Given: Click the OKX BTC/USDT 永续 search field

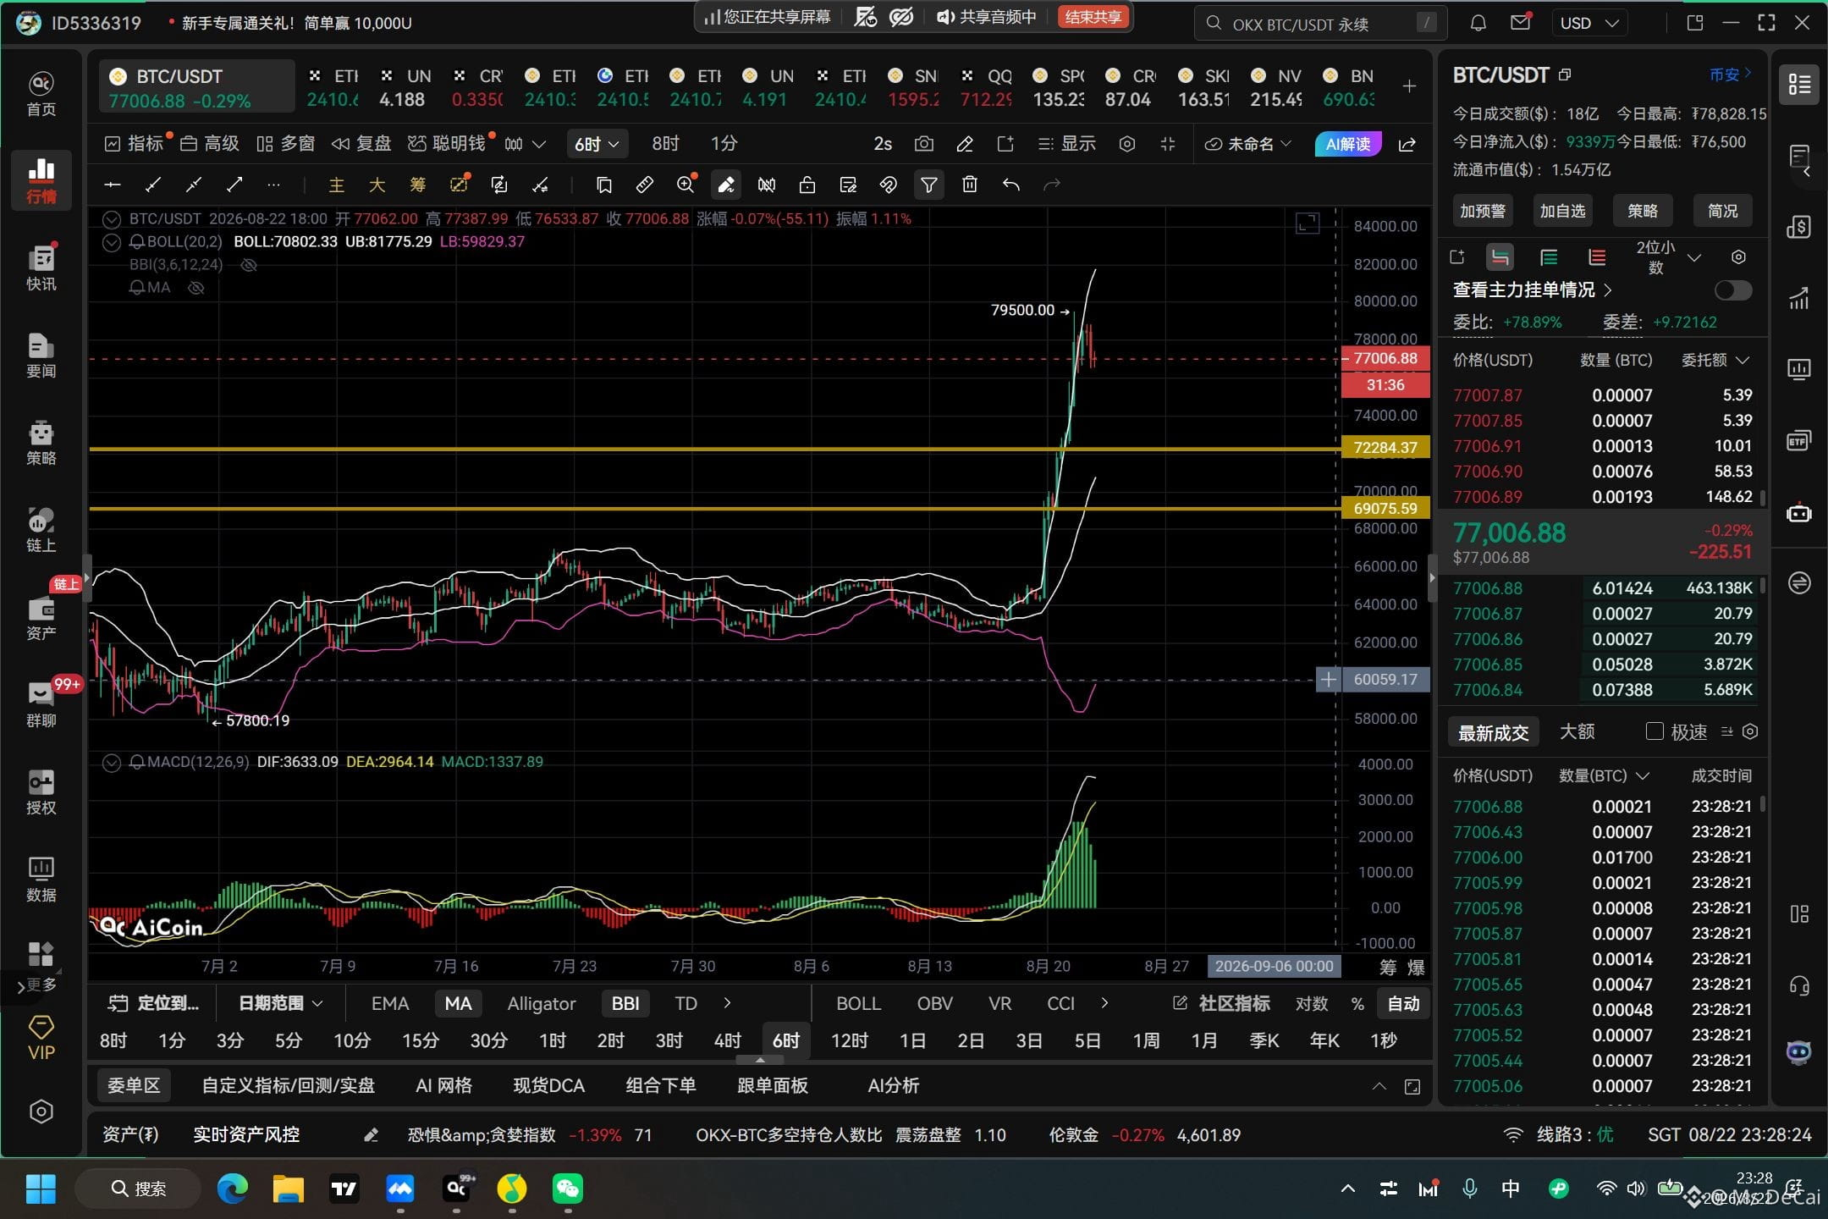Looking at the screenshot, I should (x=1320, y=24).
